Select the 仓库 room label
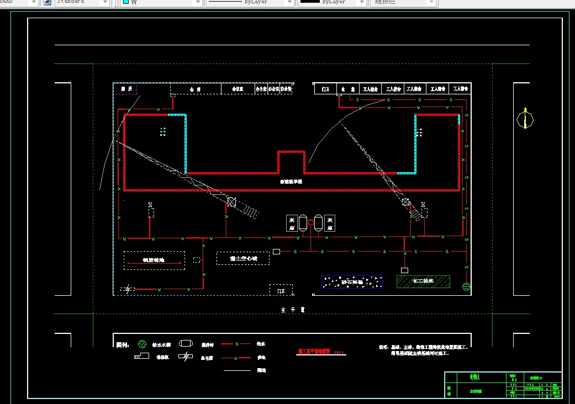The image size is (575, 404). (x=195, y=89)
